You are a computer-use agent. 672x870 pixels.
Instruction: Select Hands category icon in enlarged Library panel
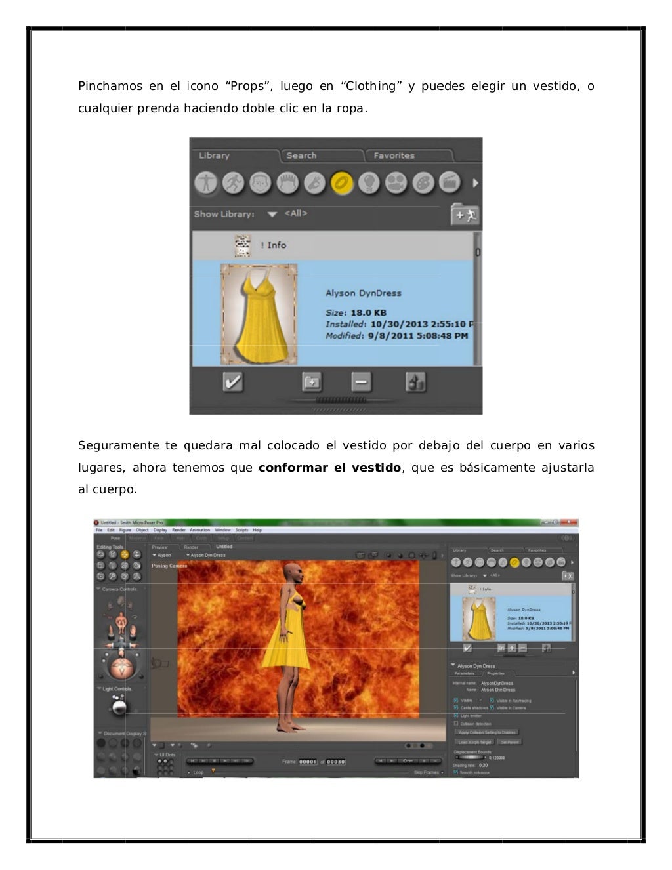314,183
